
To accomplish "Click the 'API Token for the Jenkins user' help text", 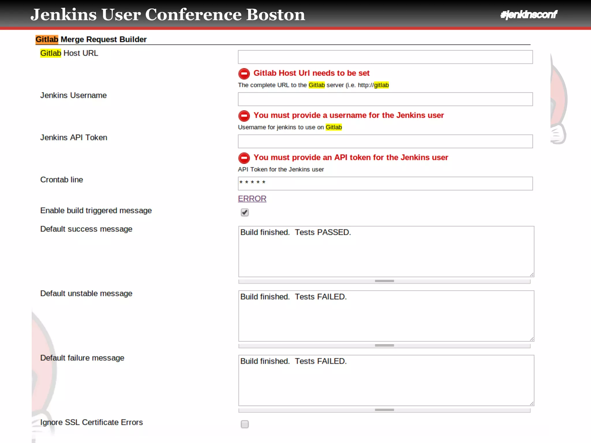I will [281, 170].
